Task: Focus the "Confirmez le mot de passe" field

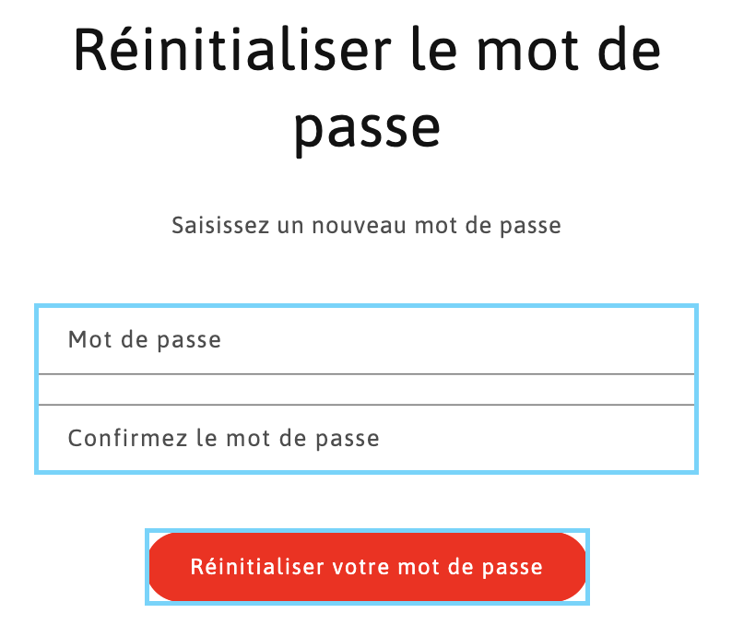Action: pos(366,438)
